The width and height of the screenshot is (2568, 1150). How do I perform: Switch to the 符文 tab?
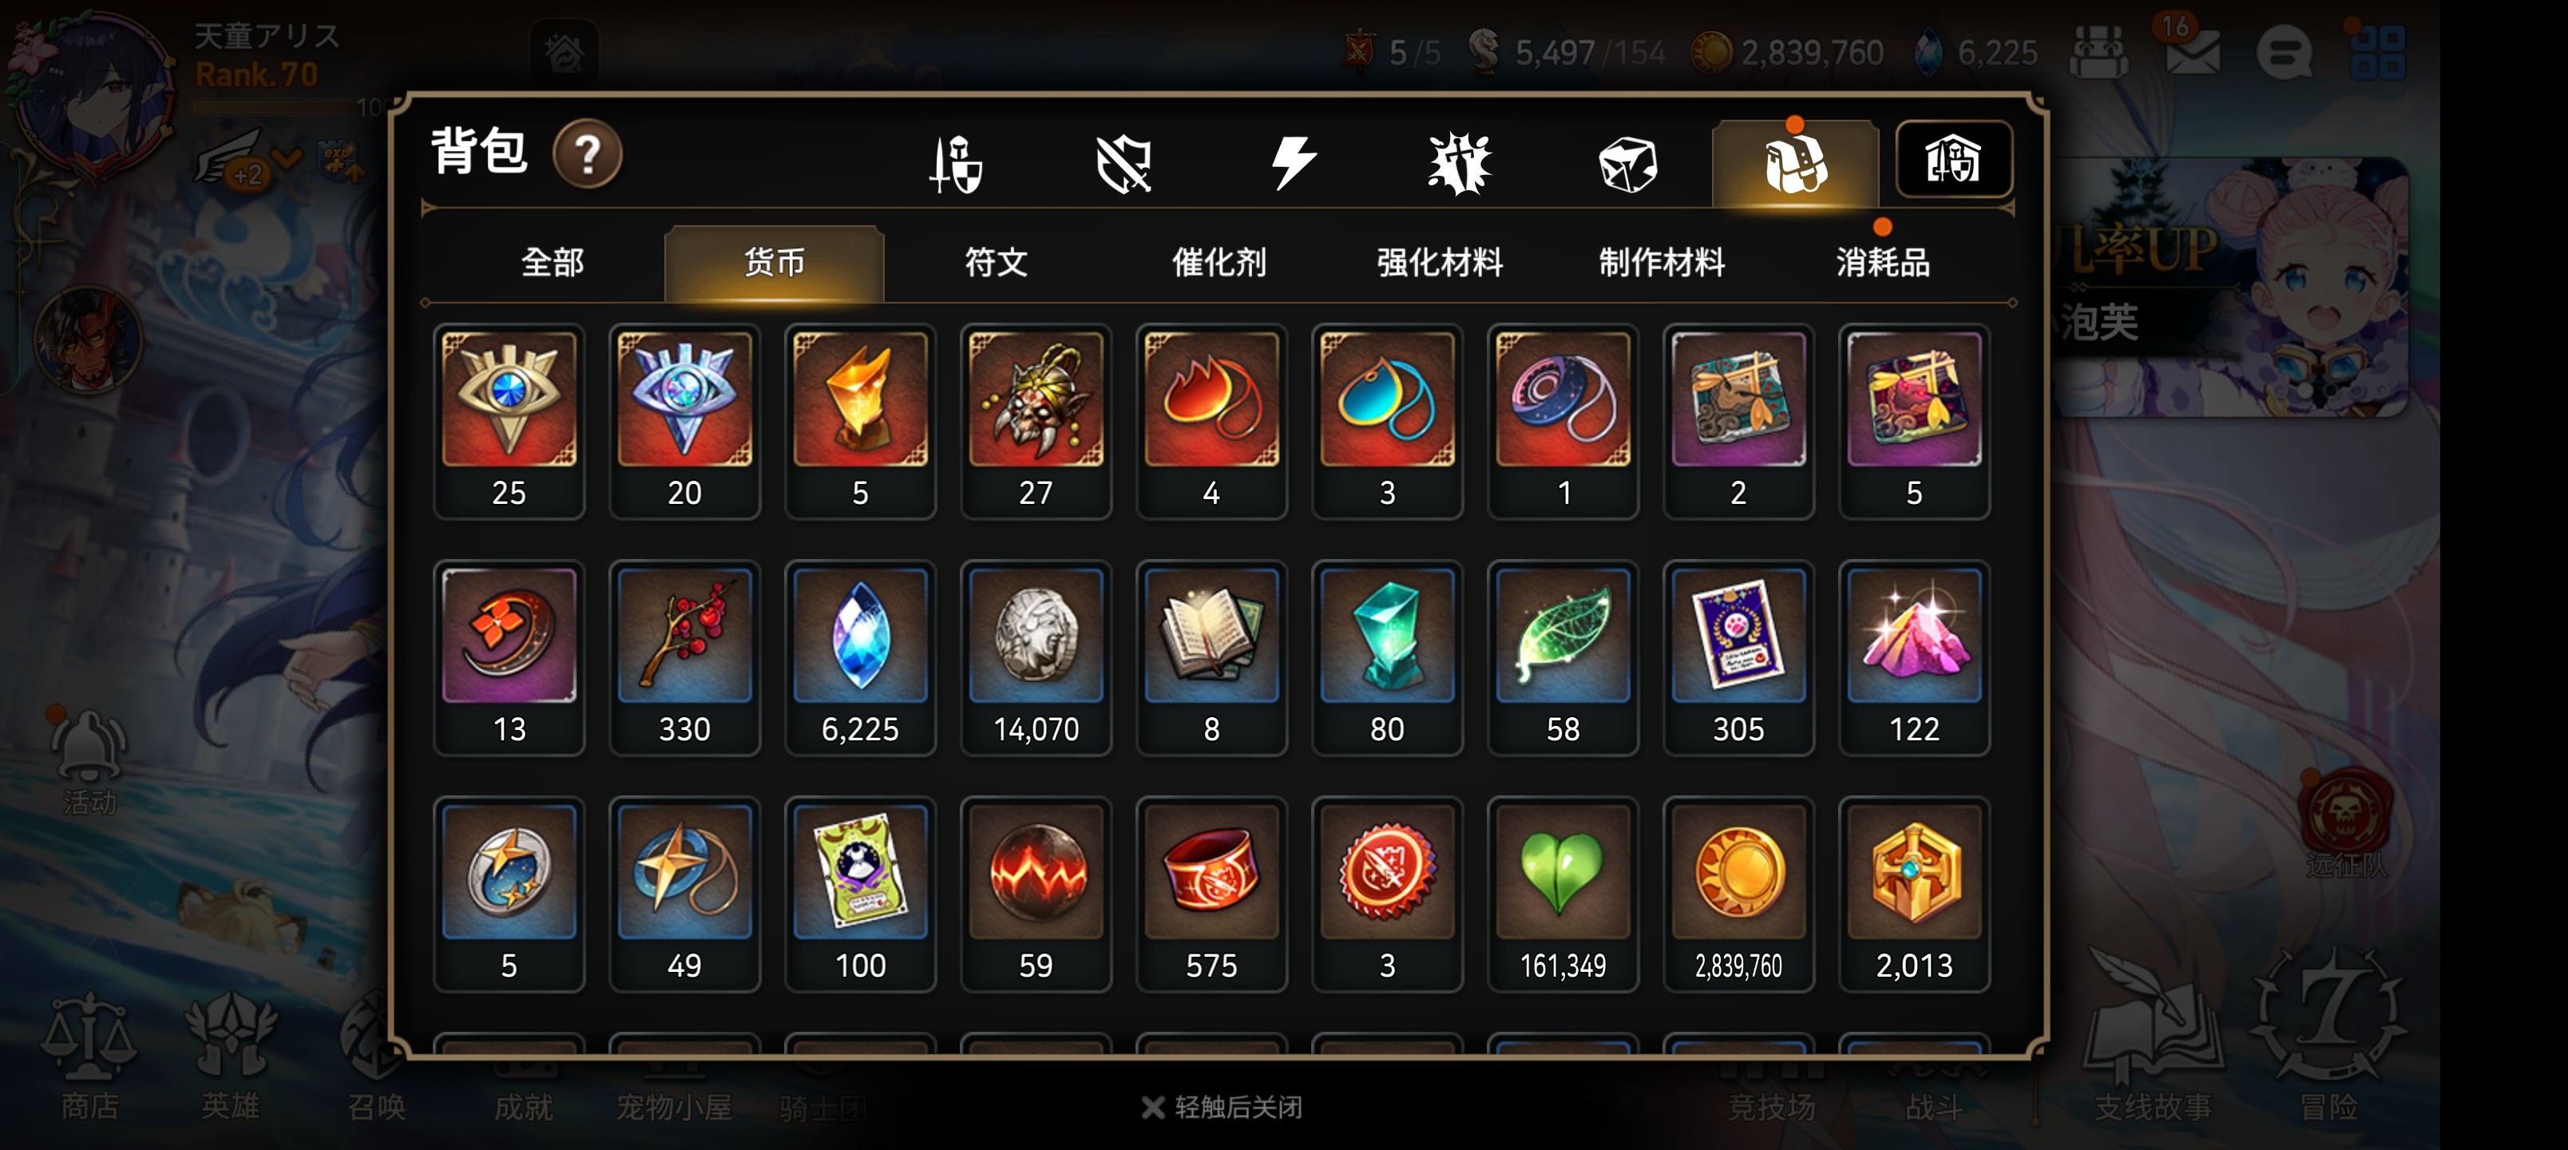click(x=995, y=262)
